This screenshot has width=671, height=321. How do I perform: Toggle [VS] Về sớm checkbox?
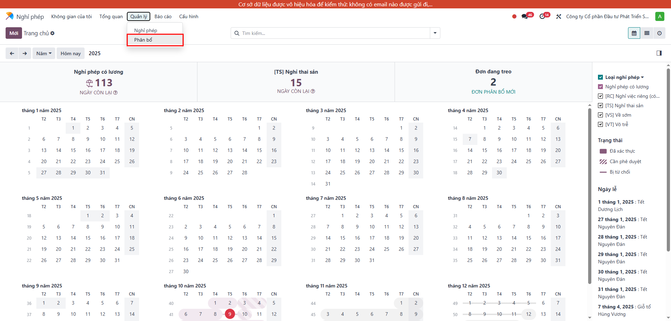(x=600, y=115)
